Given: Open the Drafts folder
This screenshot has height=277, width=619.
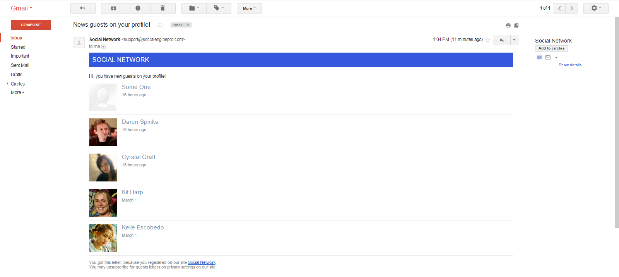Looking at the screenshot, I should pos(17,75).
